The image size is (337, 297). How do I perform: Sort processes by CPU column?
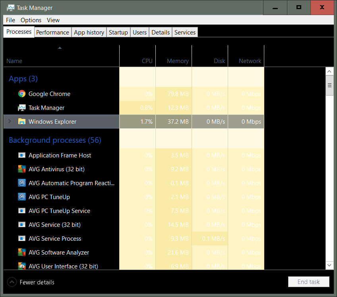click(x=138, y=56)
